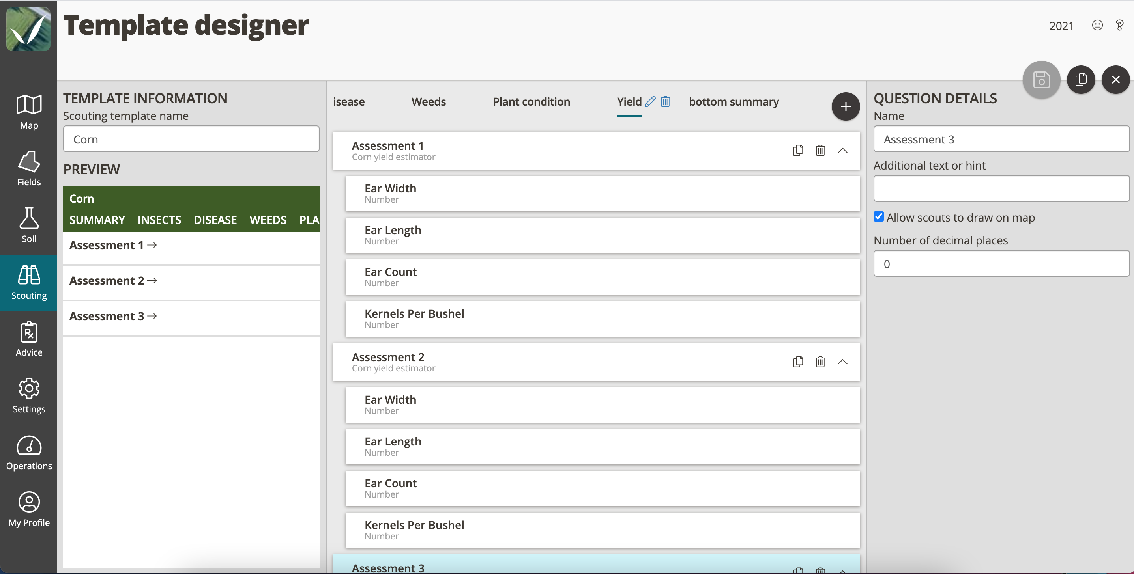Select Ear Count under Assessment 1
The width and height of the screenshot is (1134, 574).
point(602,277)
